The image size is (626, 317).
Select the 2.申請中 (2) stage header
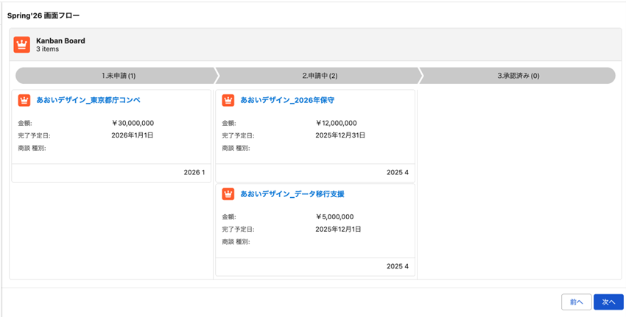(x=320, y=76)
